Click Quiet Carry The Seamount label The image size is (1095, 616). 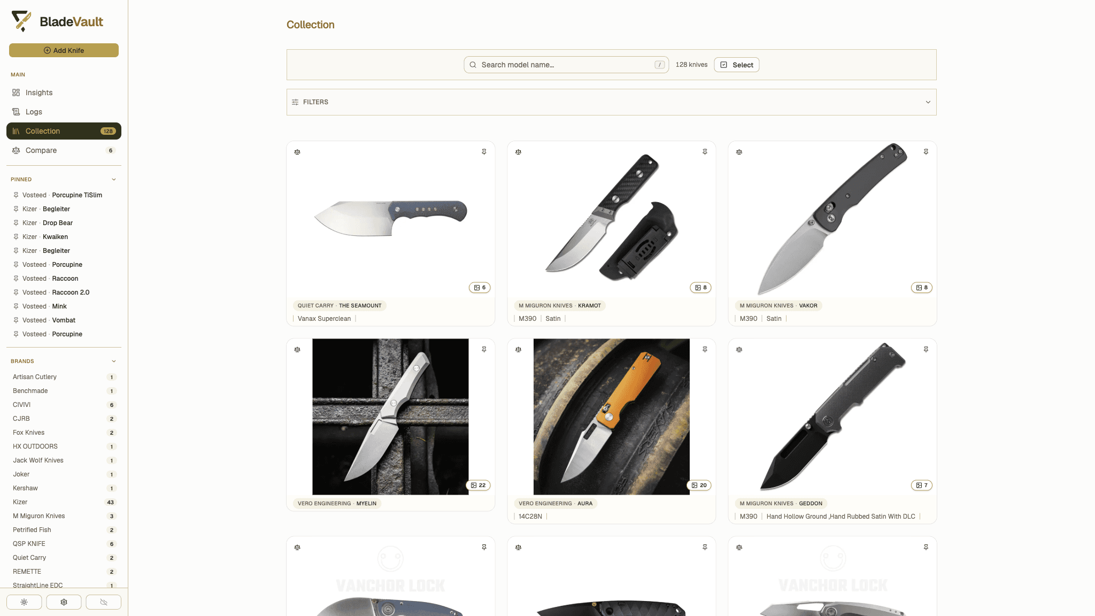340,306
